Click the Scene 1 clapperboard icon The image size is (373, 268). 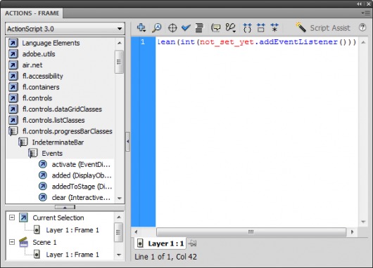23,242
